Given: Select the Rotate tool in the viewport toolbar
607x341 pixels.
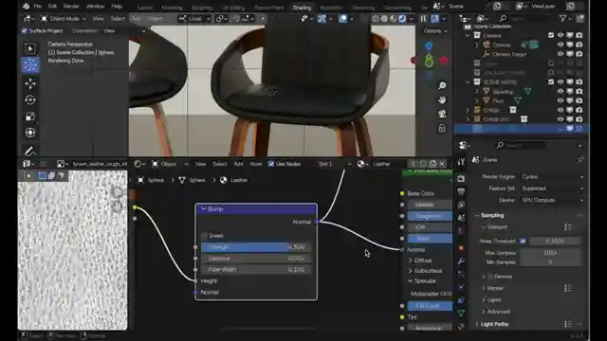Looking at the screenshot, I should point(30,100).
